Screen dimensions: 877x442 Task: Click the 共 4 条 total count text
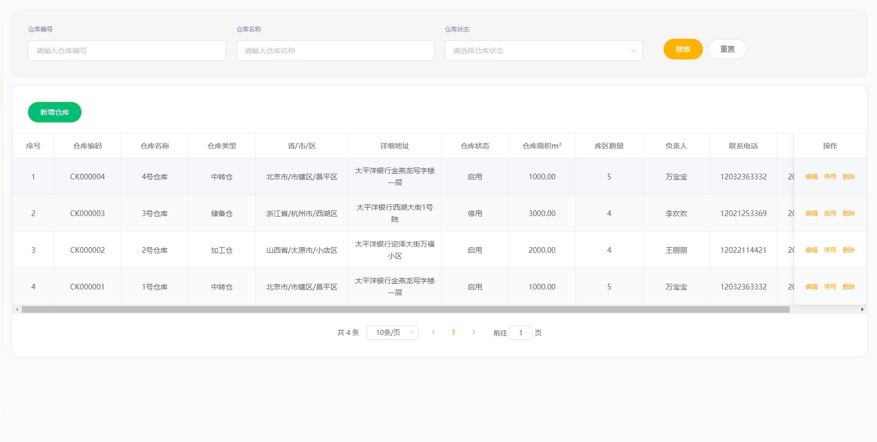click(348, 332)
